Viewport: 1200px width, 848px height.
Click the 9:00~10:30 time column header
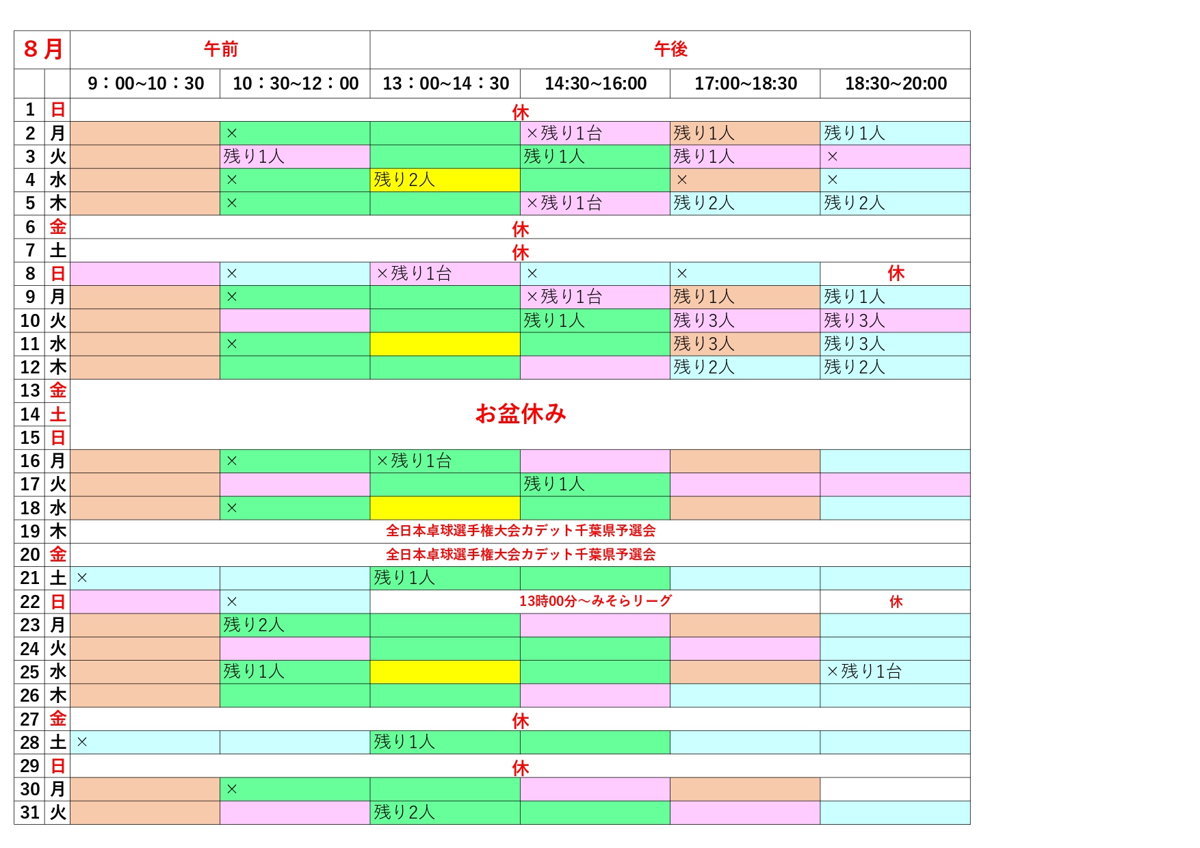tap(145, 83)
